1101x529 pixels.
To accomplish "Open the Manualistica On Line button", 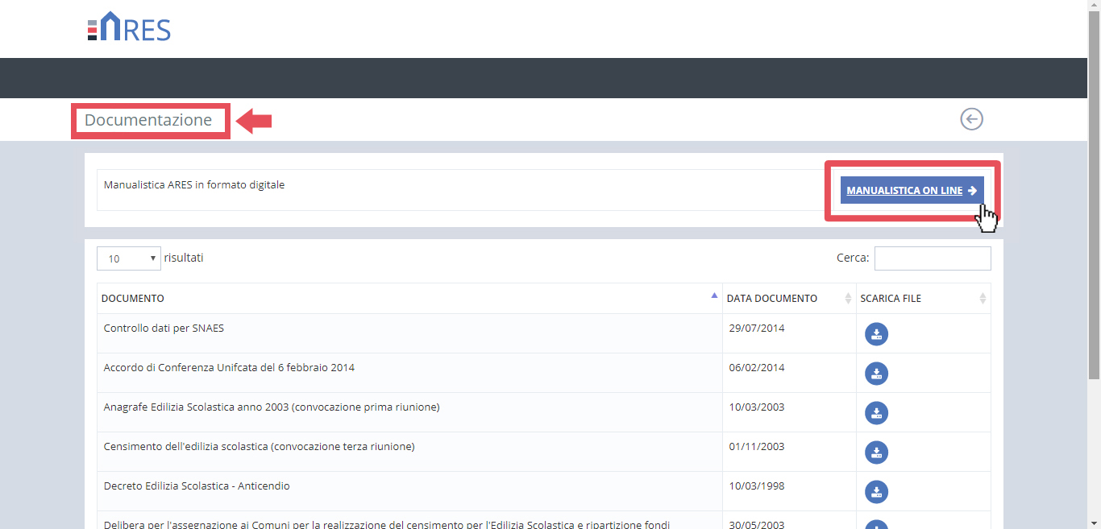I will coord(912,191).
